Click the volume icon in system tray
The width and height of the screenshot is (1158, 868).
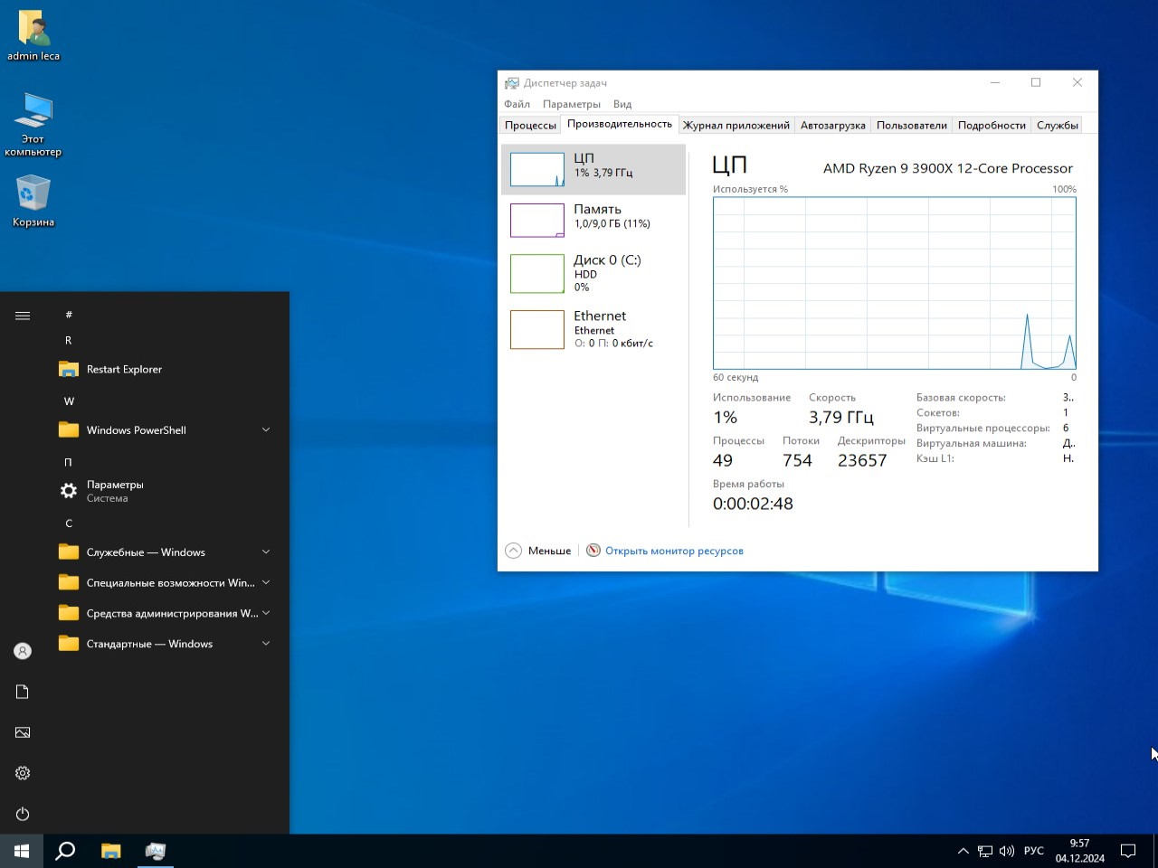(1007, 851)
